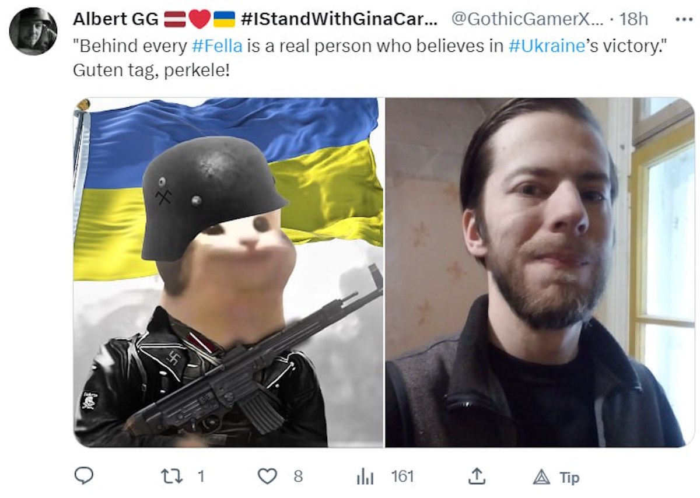
Task: Click the Albert GG display name
Action: [116, 19]
